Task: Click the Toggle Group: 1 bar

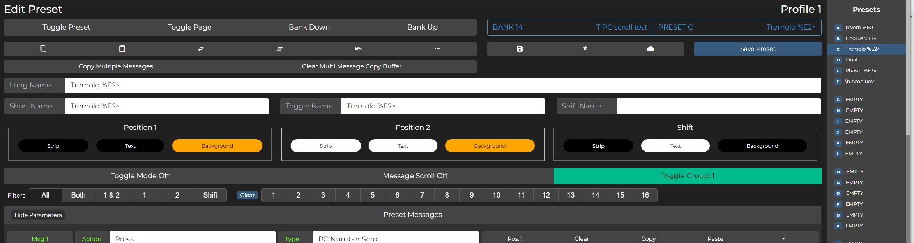Action: [688, 176]
